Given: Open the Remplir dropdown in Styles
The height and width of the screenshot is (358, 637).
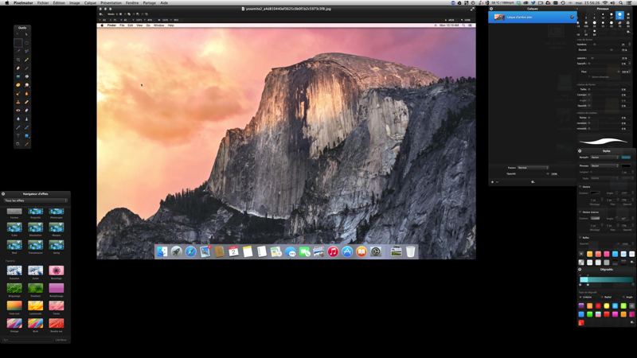Looking at the screenshot, I should click(605, 157).
